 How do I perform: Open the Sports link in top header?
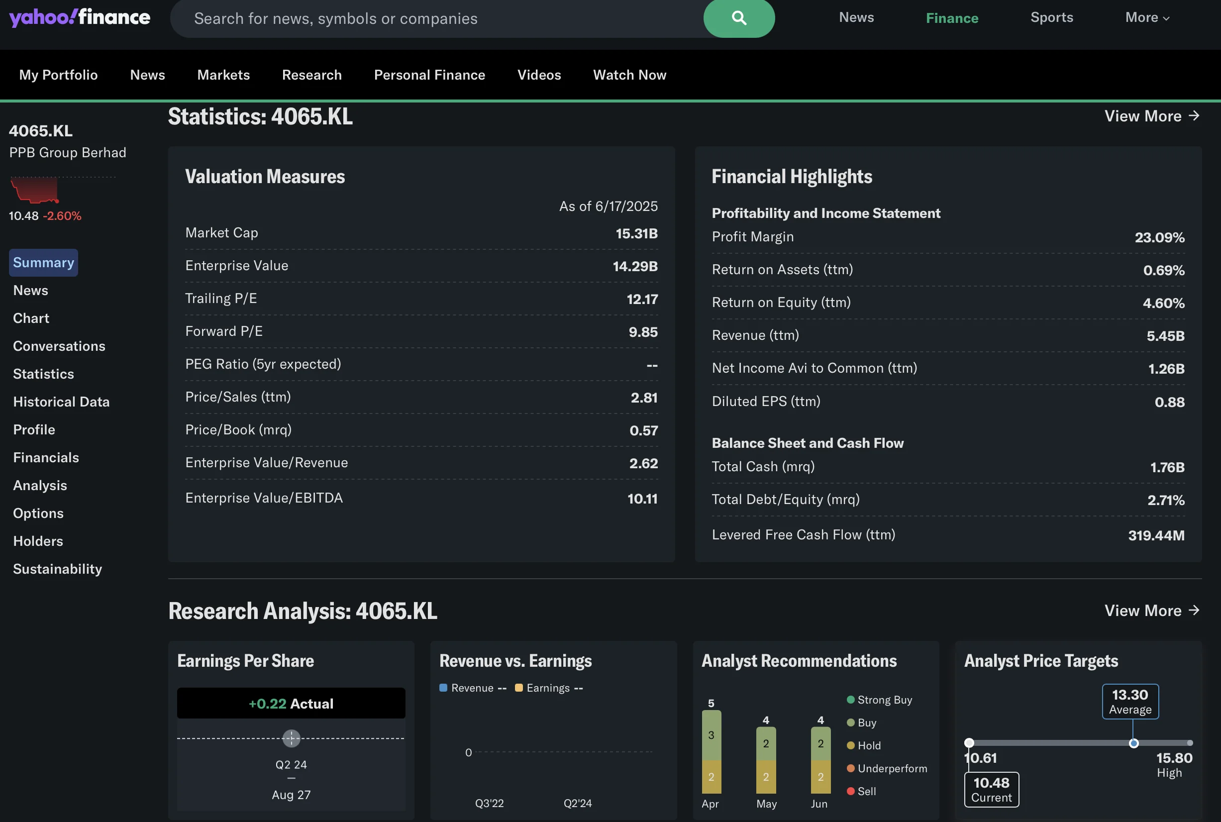(1052, 17)
